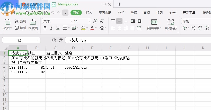Toggle underline formatting
Image resolution: width=211 pixels, height=110 pixels.
pyautogui.click(x=58, y=28)
